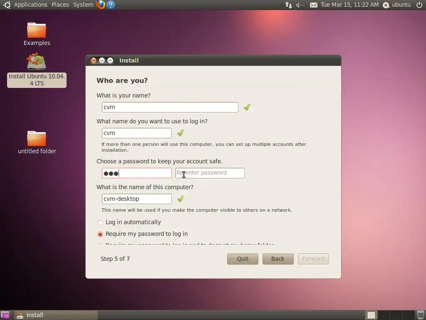Click the Step 5 of 7 text
This screenshot has width=426, height=320.
(115, 259)
